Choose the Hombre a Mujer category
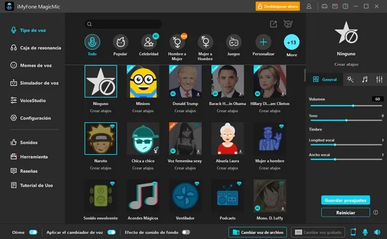The height and width of the screenshot is (239, 387). (177, 47)
